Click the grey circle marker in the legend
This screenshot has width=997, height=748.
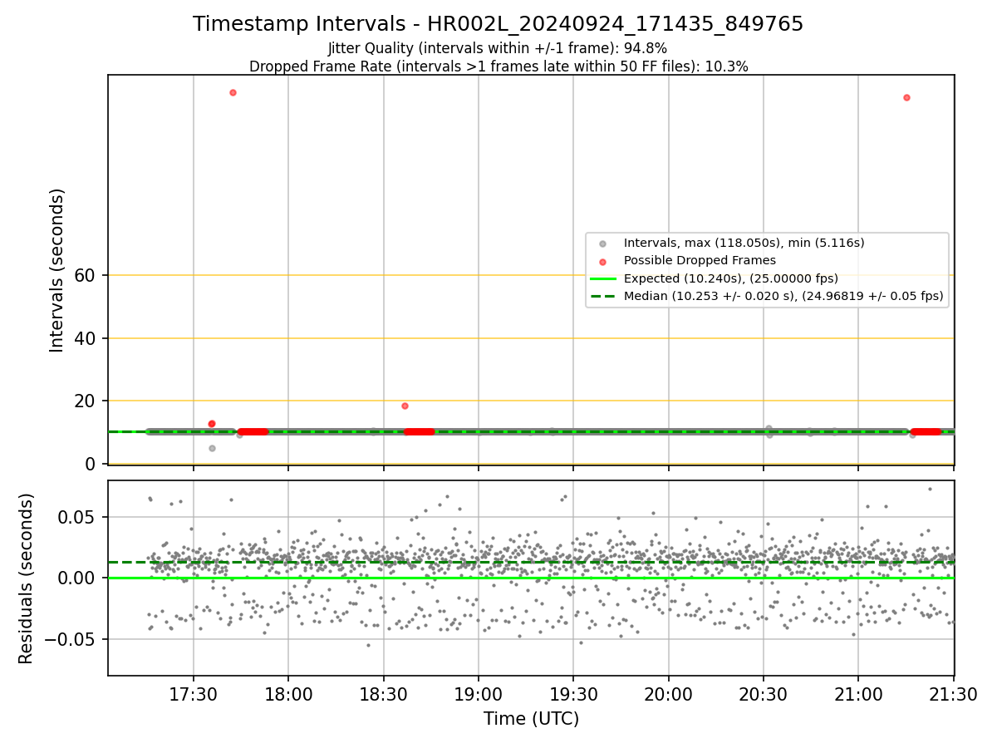[603, 244]
